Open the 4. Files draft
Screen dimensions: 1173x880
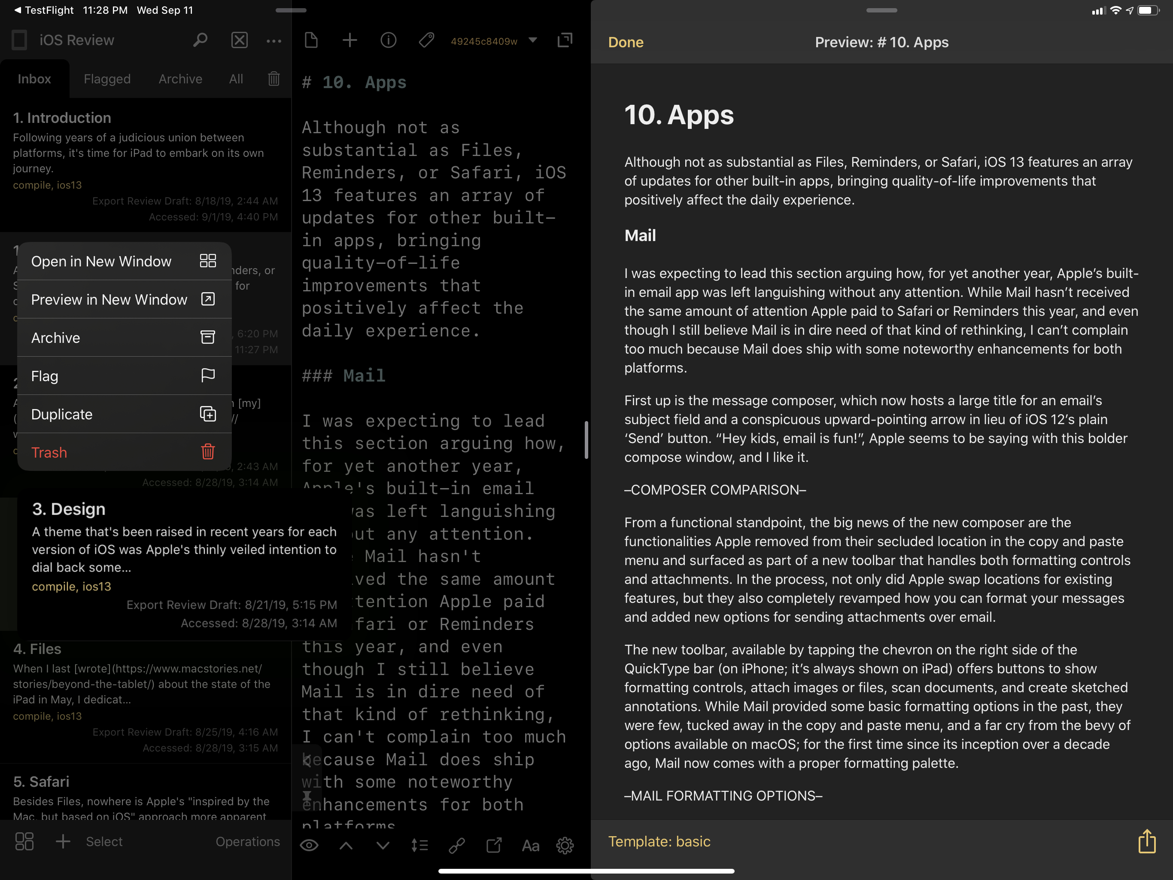point(145,697)
